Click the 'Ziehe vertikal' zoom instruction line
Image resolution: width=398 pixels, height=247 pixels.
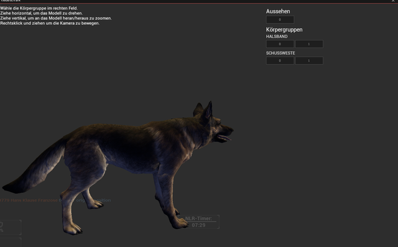(56, 18)
